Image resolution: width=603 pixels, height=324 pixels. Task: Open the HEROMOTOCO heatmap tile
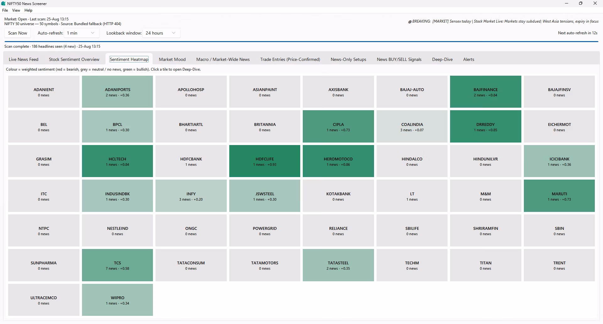(338, 161)
